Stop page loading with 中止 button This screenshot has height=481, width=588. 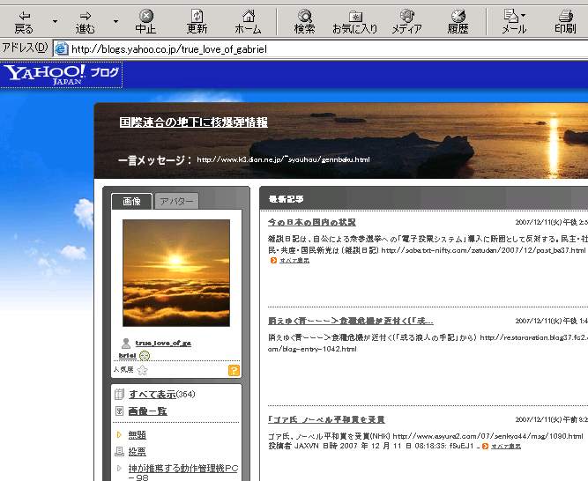pyautogui.click(x=145, y=22)
